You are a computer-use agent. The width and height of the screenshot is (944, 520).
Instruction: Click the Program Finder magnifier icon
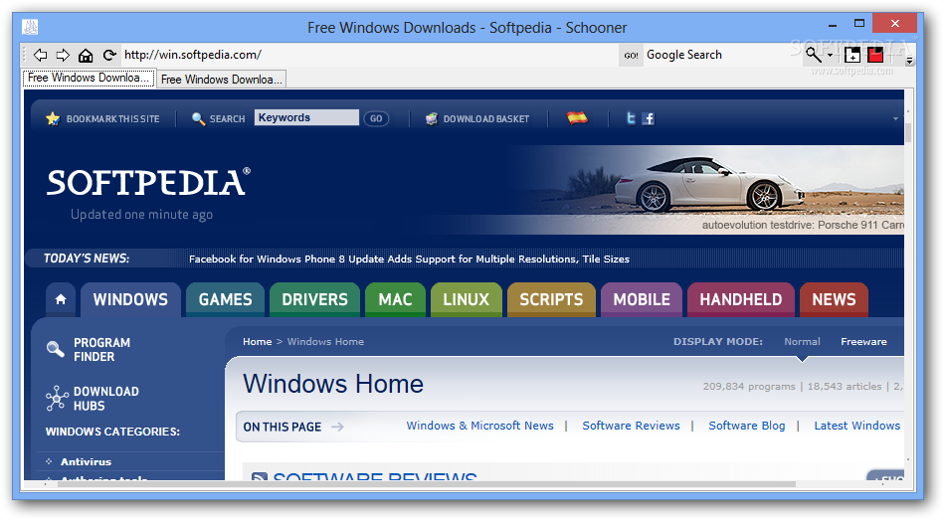56,349
